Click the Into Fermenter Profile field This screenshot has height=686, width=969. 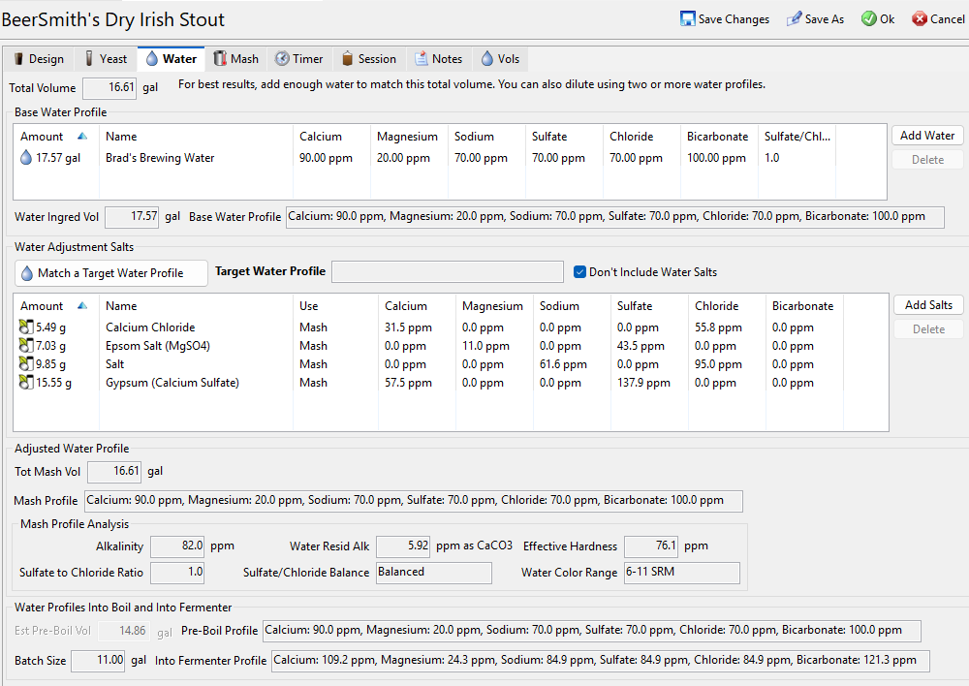click(600, 661)
